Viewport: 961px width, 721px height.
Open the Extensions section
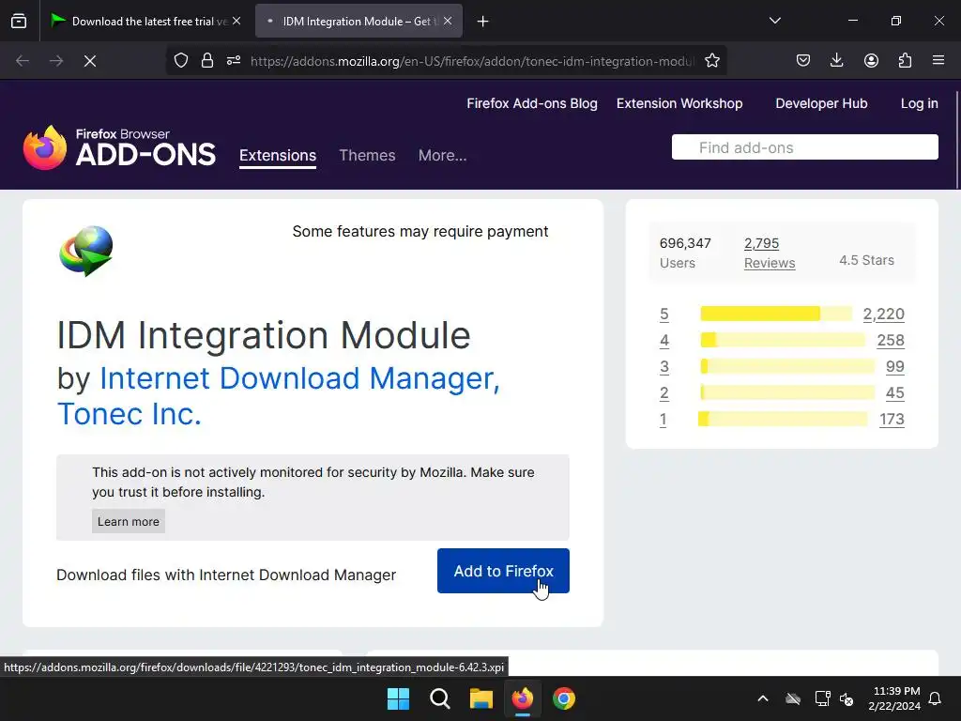278,156
